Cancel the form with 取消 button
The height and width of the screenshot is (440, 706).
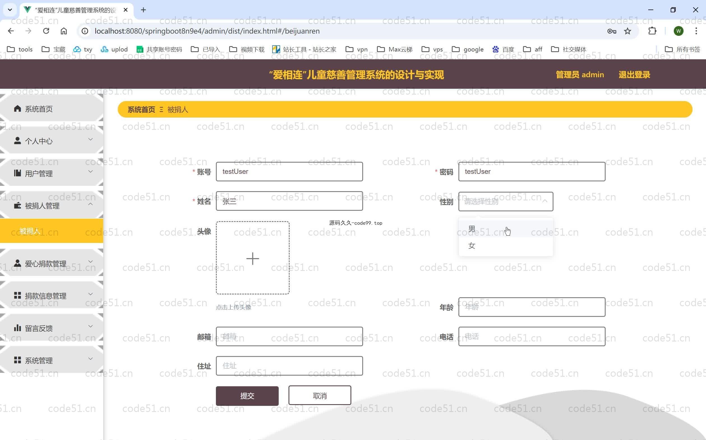click(x=319, y=395)
